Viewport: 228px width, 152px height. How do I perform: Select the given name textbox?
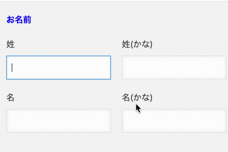[59, 121]
